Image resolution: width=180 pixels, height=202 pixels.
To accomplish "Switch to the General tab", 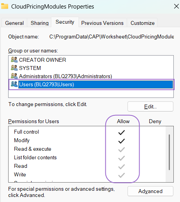I will 14,23.
